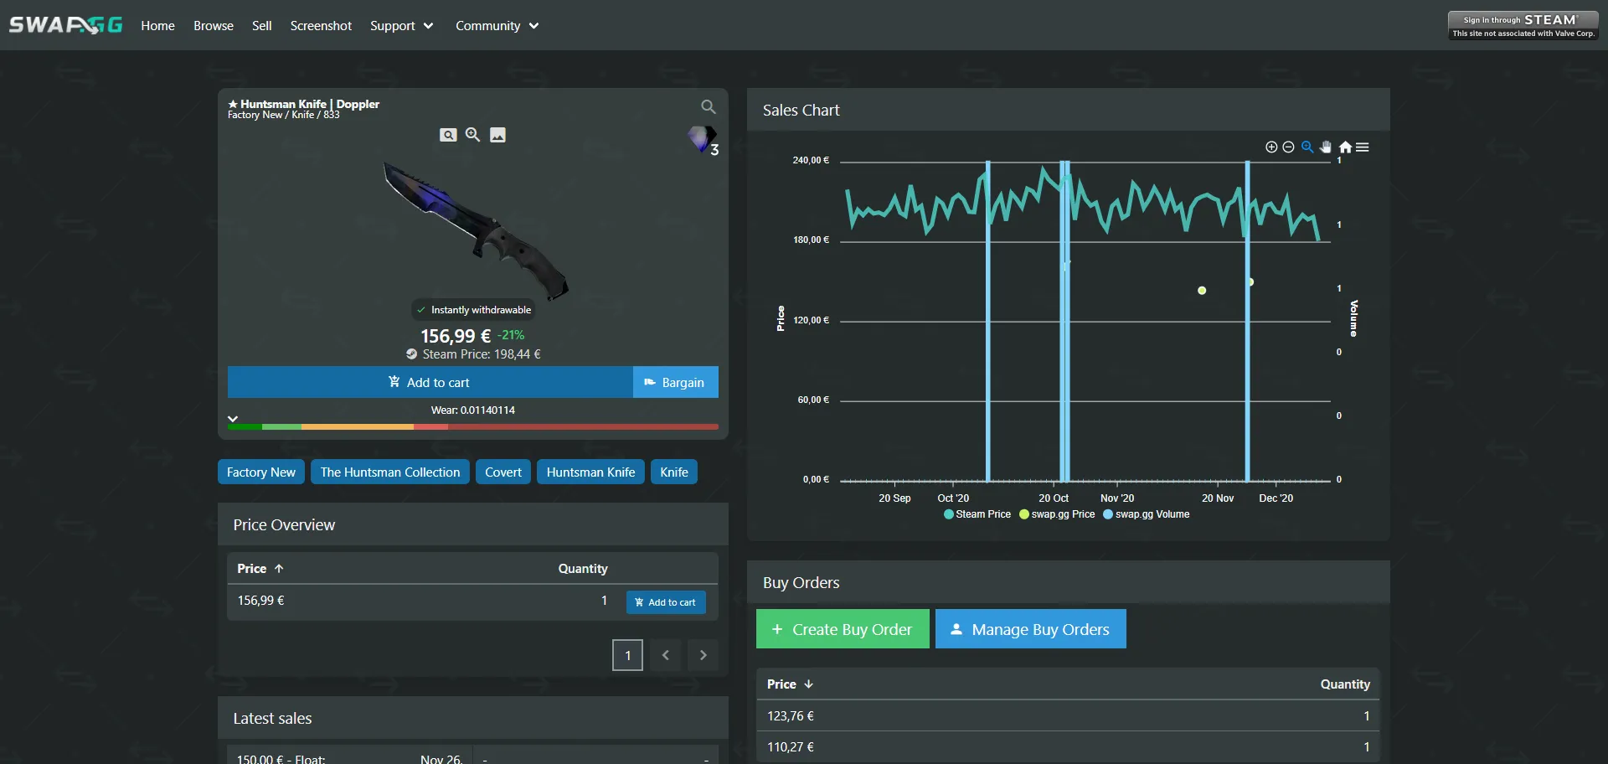
Task: Open the Factory New tag
Action: pyautogui.click(x=261, y=472)
